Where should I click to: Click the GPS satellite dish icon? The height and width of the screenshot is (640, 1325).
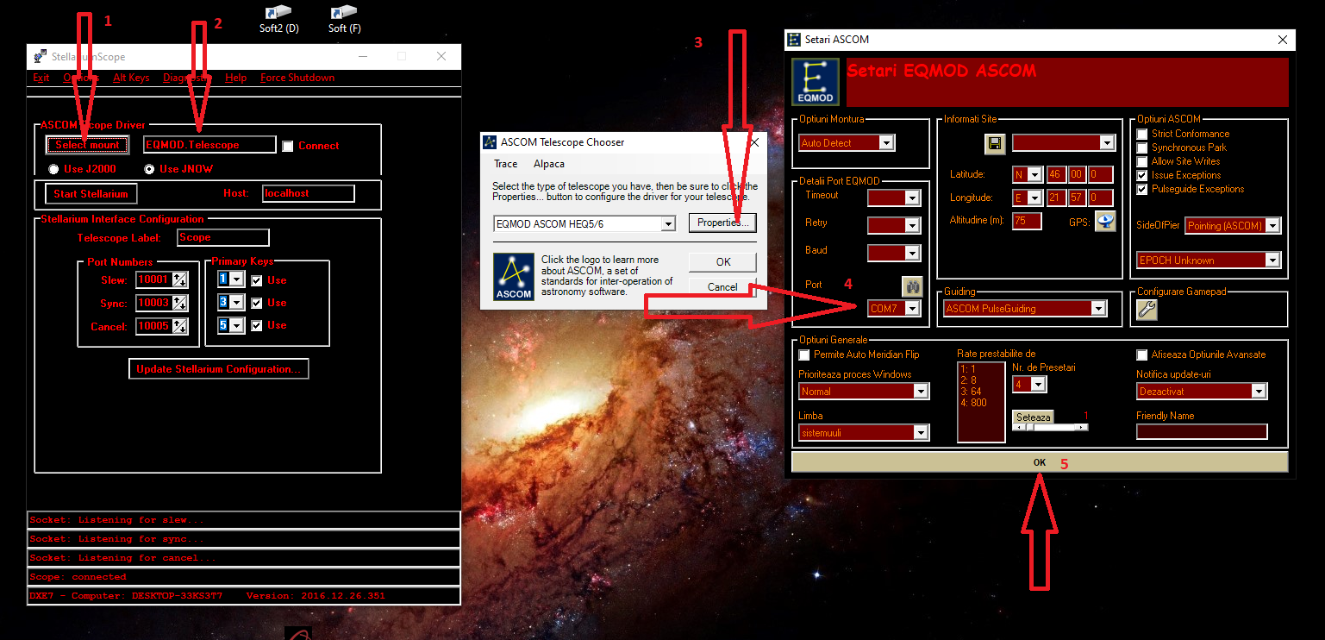tap(1106, 222)
